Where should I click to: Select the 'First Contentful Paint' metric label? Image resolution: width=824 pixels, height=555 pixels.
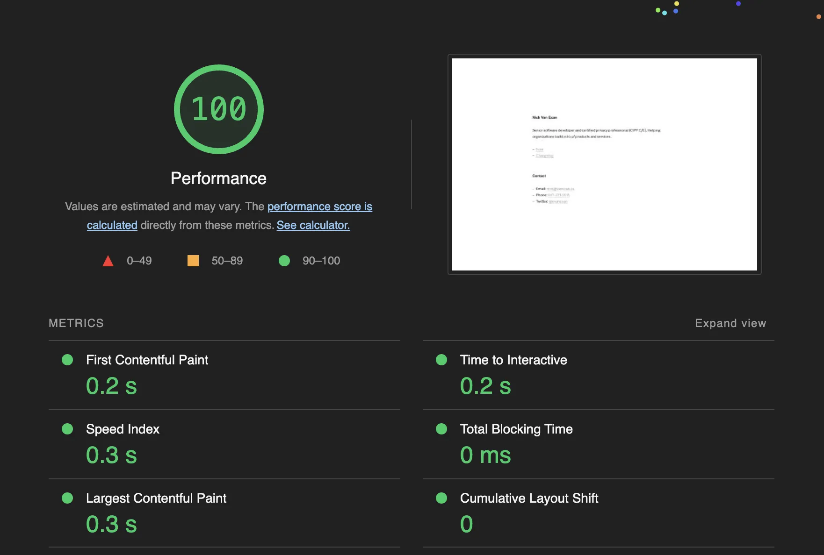pyautogui.click(x=147, y=360)
